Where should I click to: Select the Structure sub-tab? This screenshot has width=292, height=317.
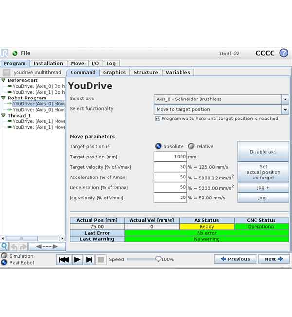[146, 72]
